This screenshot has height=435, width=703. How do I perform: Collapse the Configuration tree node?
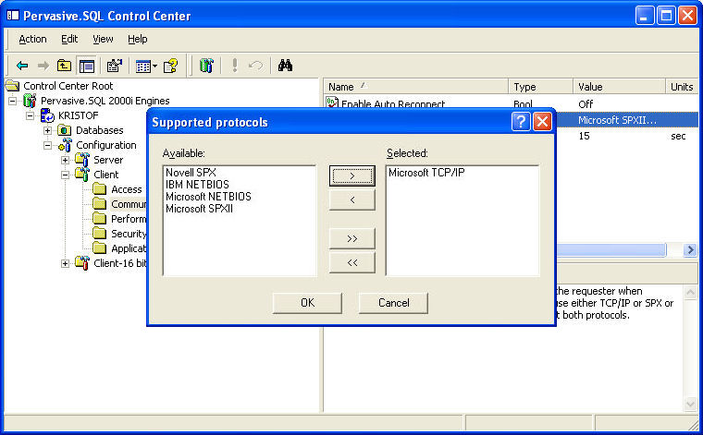click(x=47, y=145)
